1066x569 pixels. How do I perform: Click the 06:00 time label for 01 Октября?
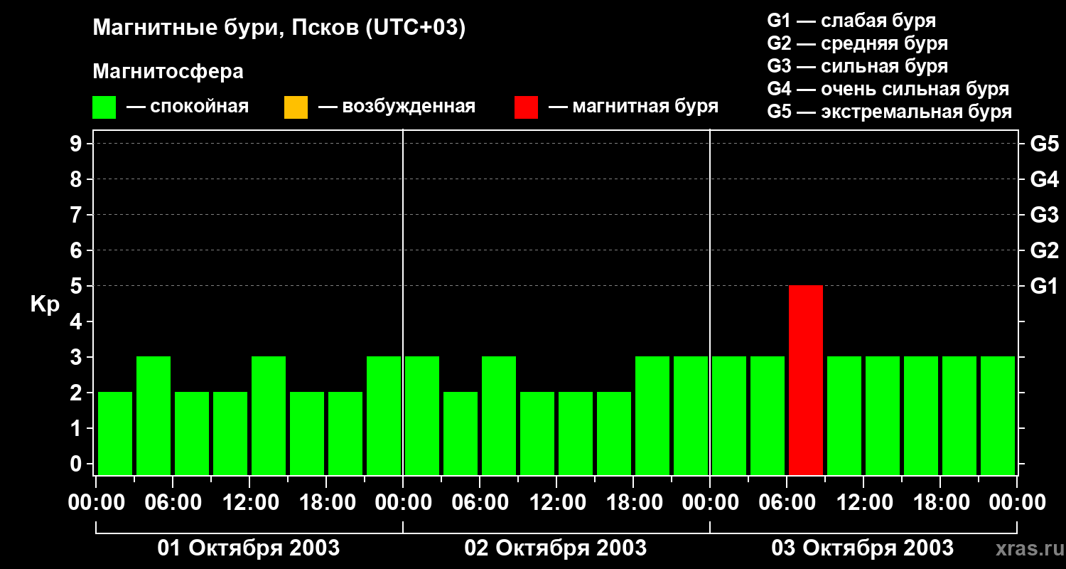[172, 503]
